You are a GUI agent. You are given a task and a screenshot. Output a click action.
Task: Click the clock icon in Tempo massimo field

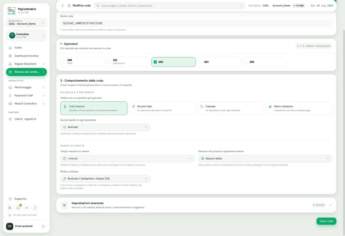tap(65, 159)
